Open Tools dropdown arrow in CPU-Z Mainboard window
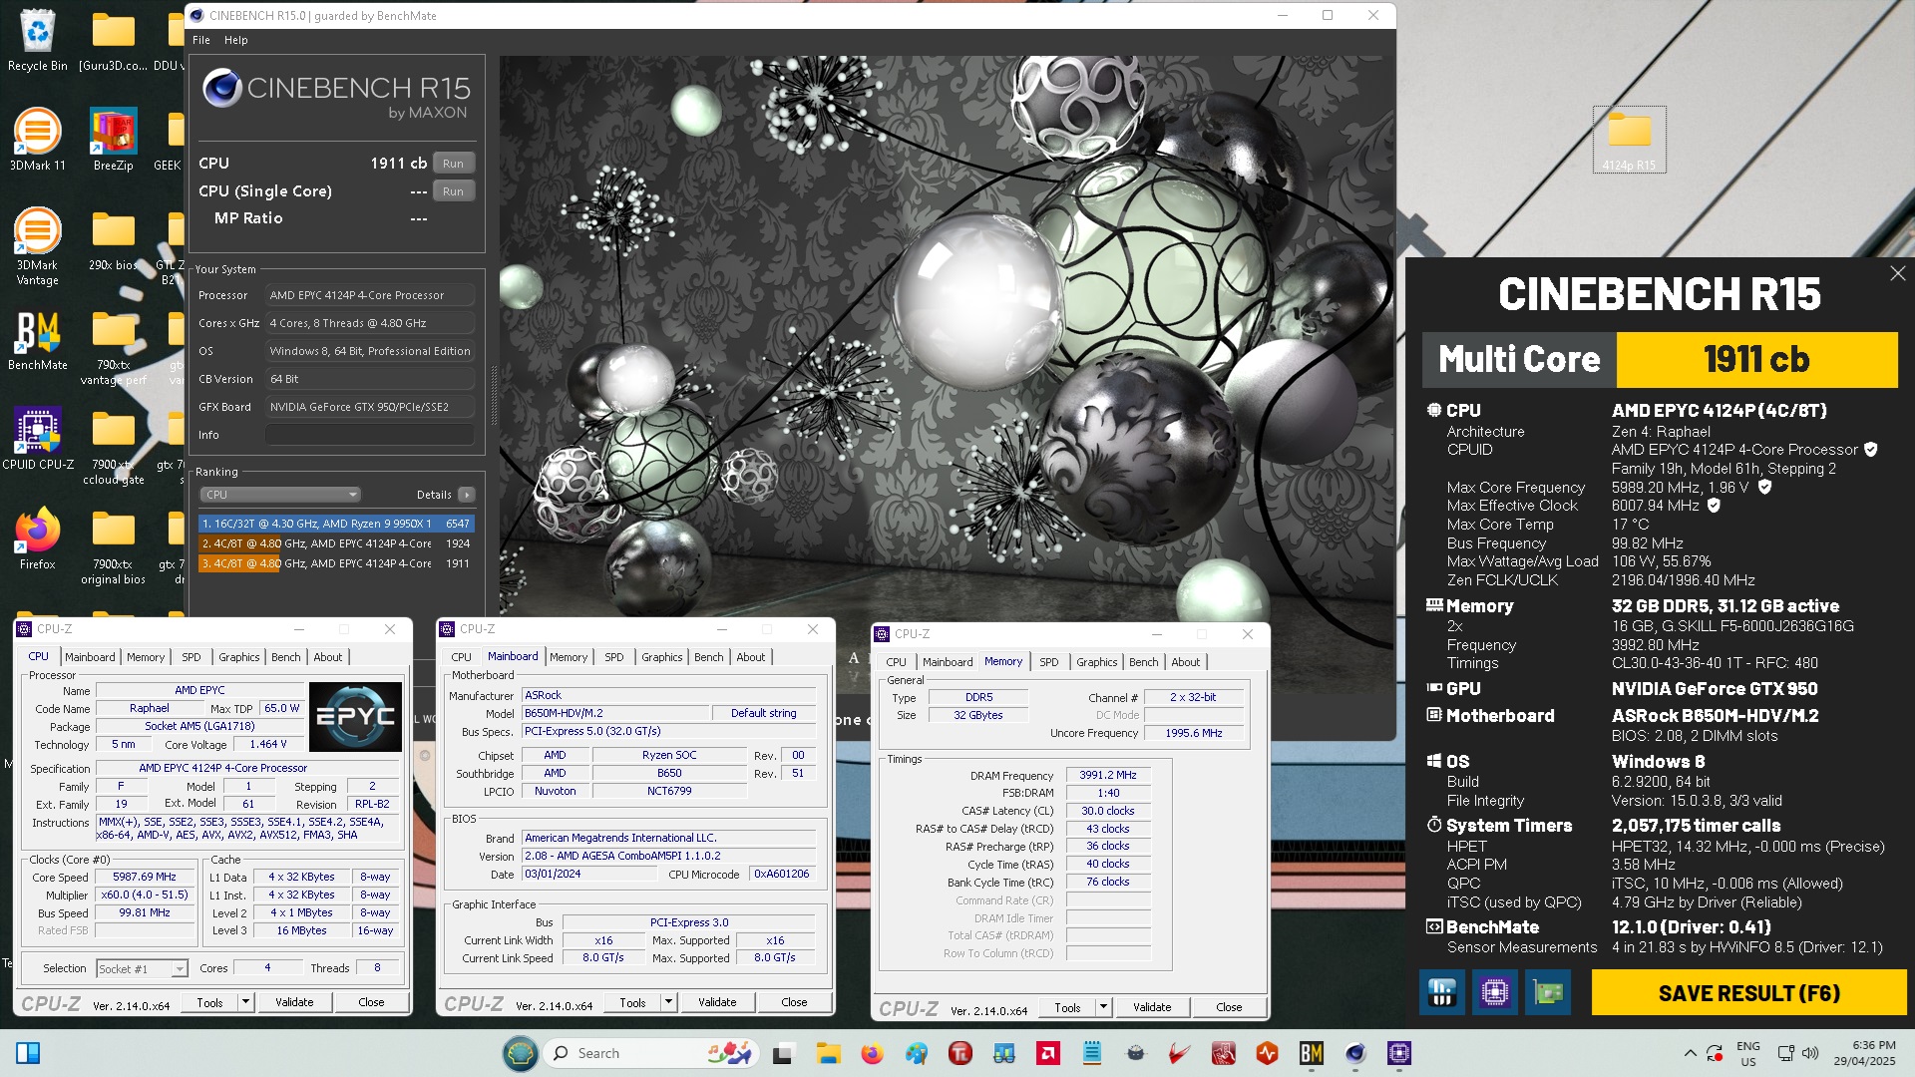Screen dimensions: 1915x1077 (668, 1002)
